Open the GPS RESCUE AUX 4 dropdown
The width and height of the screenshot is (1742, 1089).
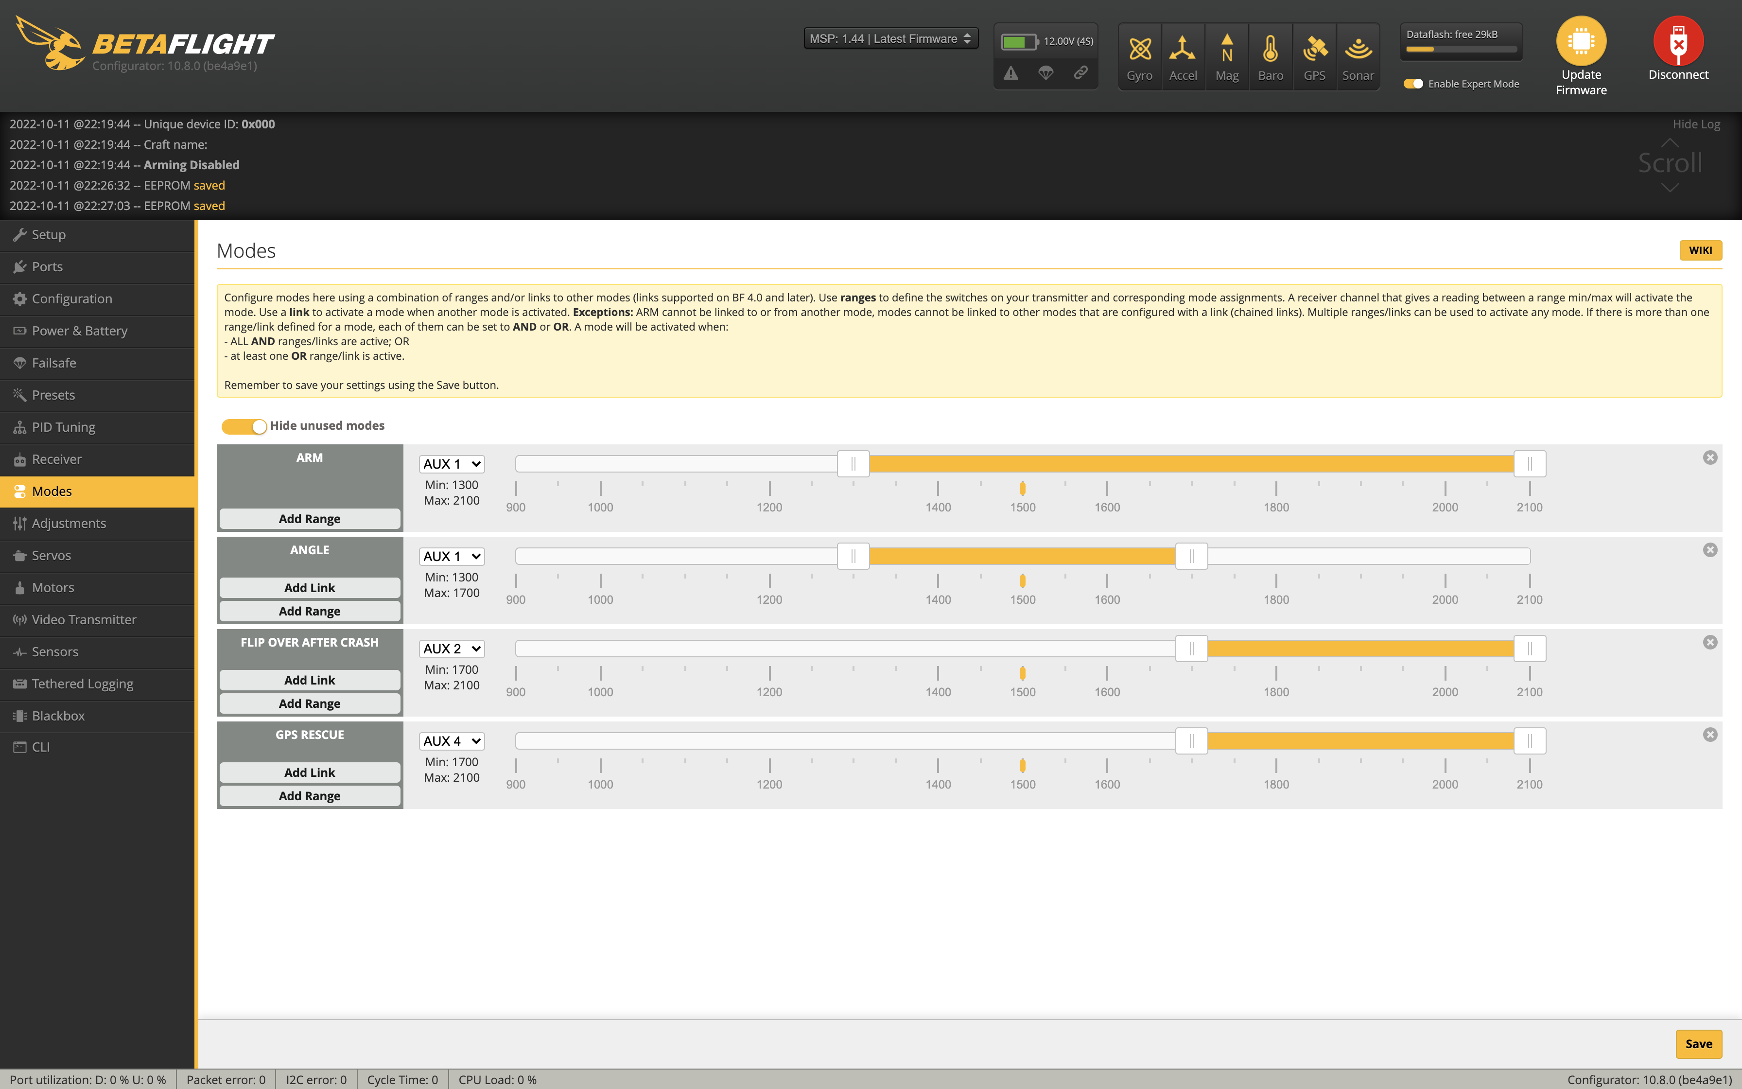coord(452,741)
